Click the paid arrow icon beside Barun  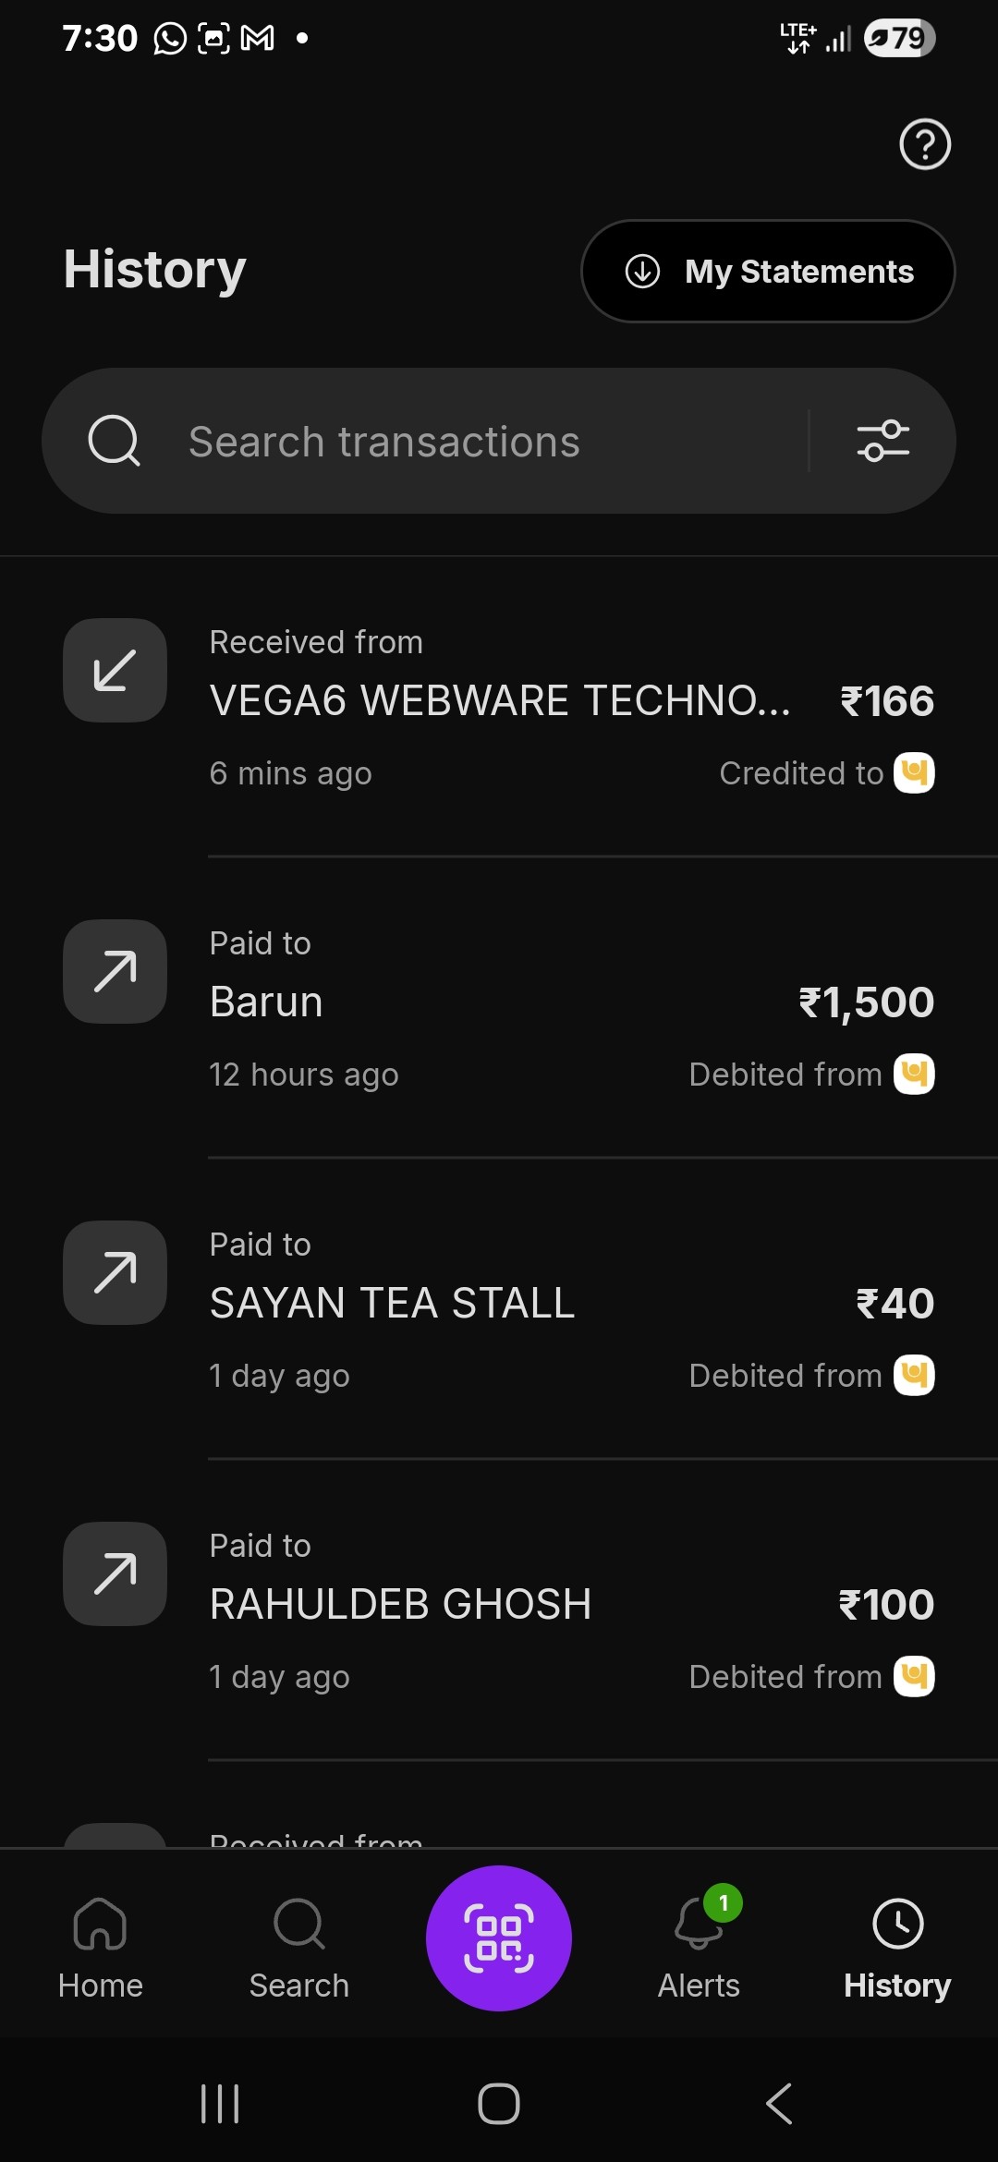point(115,972)
